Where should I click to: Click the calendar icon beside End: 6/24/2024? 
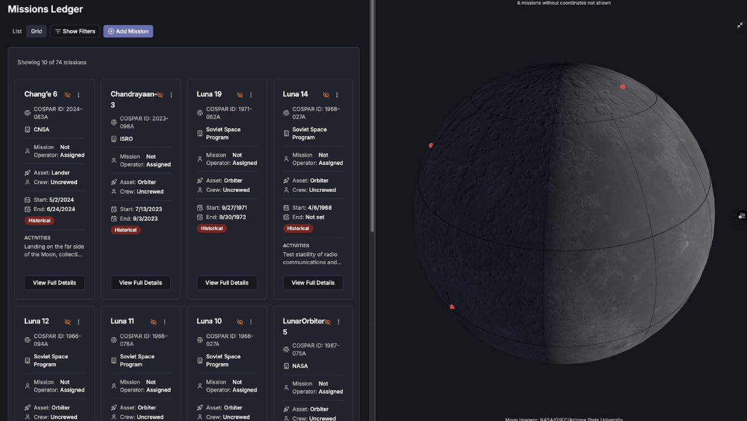(28, 209)
